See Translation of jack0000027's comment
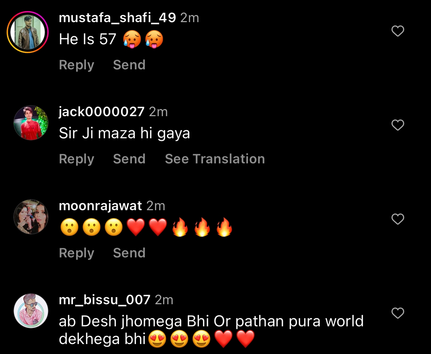 pyautogui.click(x=215, y=159)
